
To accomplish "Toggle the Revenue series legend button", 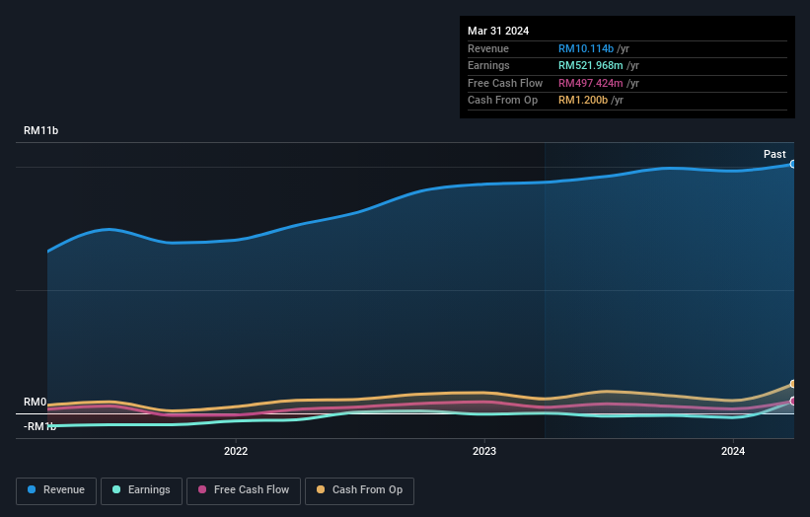I will (56, 490).
